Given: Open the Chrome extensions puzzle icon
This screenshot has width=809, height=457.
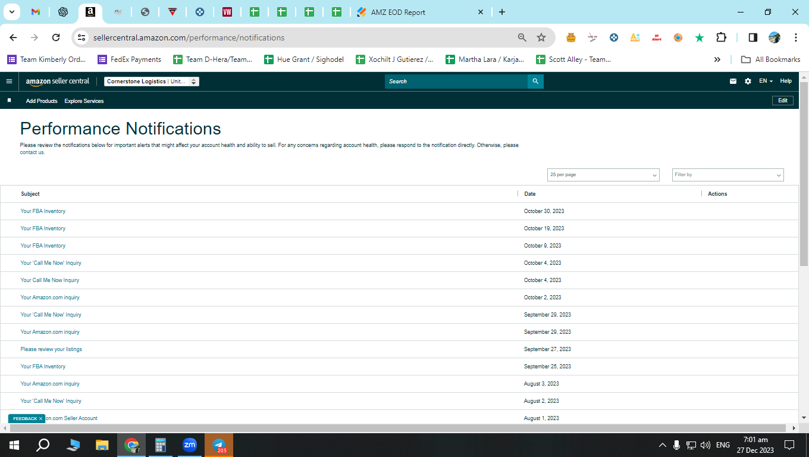Looking at the screenshot, I should 721,37.
